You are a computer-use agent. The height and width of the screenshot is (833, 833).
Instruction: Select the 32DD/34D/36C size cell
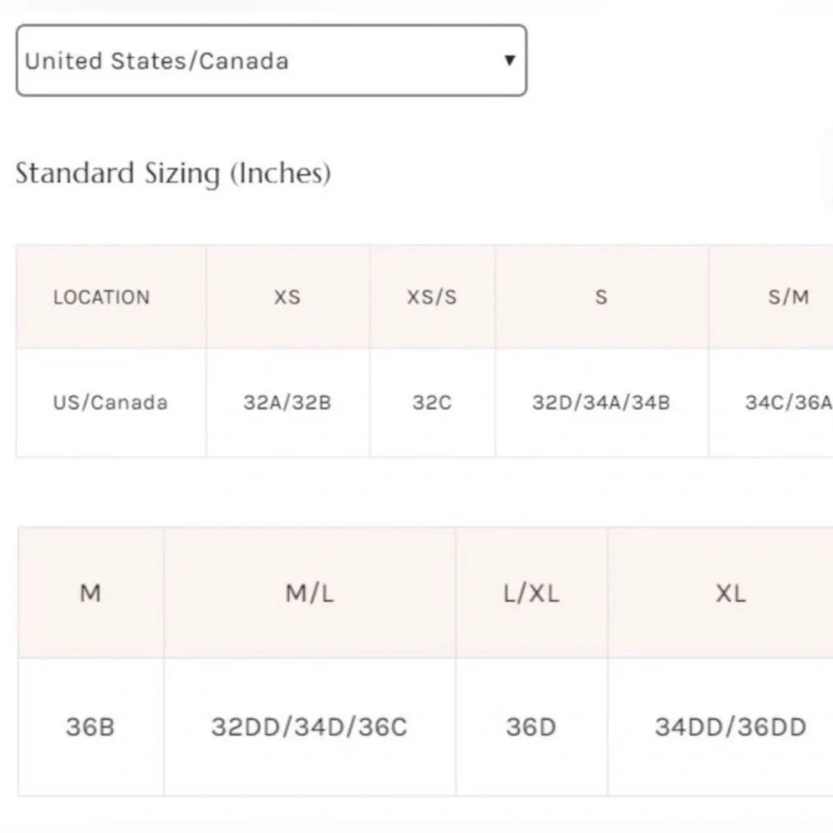(310, 726)
